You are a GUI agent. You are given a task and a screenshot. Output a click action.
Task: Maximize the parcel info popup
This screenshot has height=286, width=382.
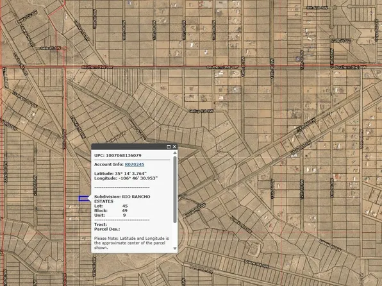pos(169,147)
